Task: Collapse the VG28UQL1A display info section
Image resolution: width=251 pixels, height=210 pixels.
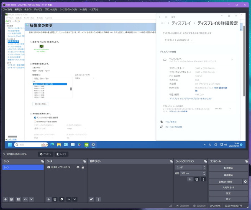Action: [x=232, y=60]
